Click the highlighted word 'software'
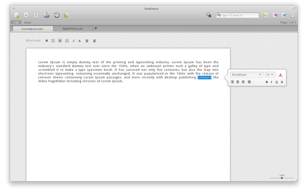Image resolution: width=303 pixels, height=189 pixels. tap(204, 77)
